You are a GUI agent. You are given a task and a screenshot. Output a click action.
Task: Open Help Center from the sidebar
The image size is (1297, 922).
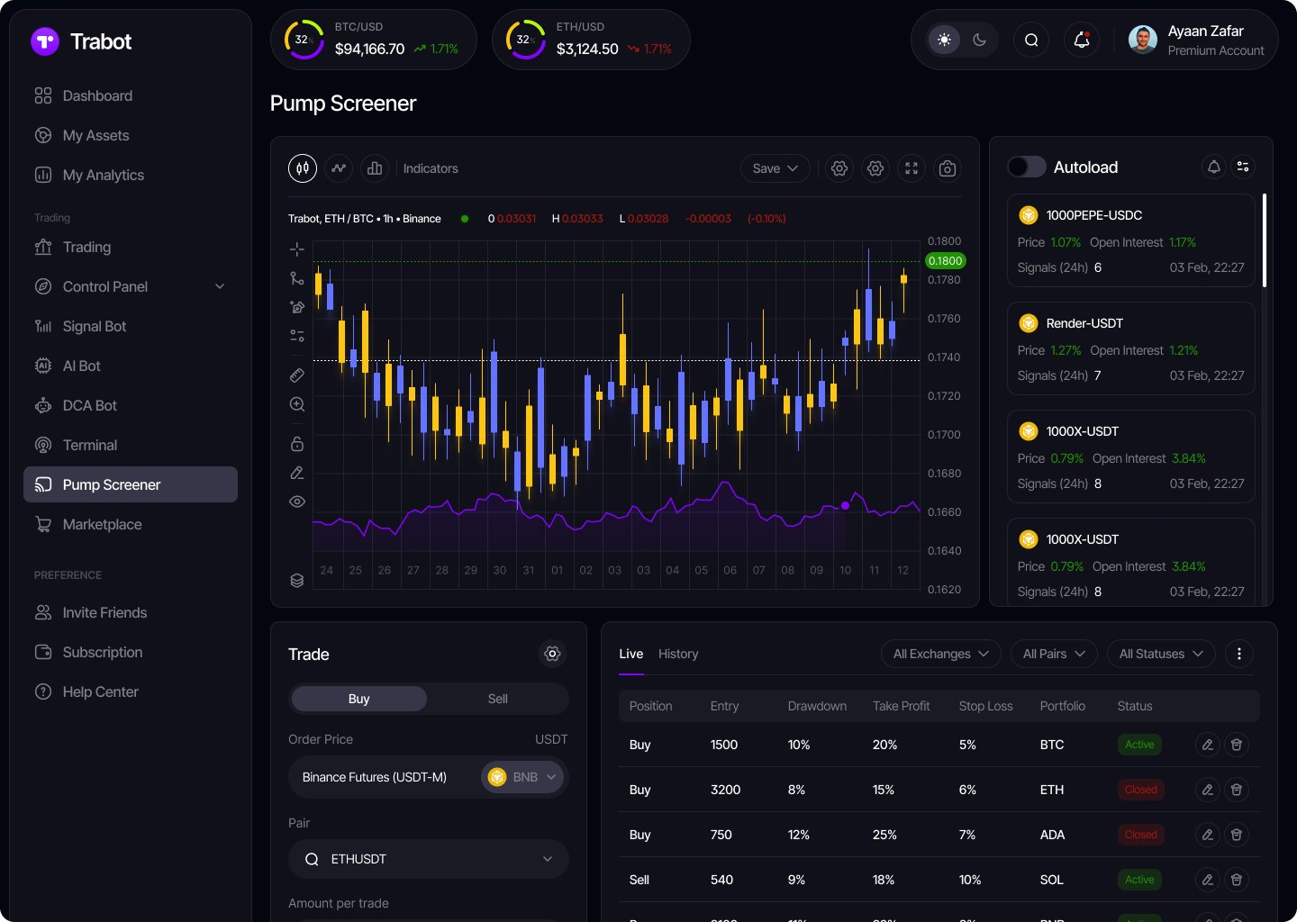(x=98, y=691)
